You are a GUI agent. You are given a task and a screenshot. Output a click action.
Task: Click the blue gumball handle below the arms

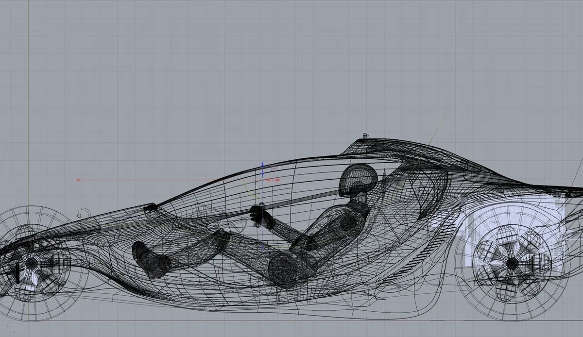coord(262,247)
